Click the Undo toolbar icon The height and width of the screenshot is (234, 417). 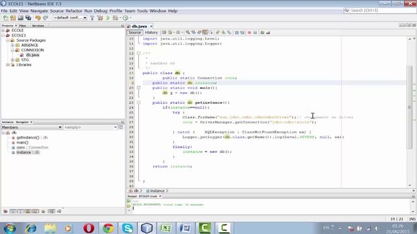point(38,18)
